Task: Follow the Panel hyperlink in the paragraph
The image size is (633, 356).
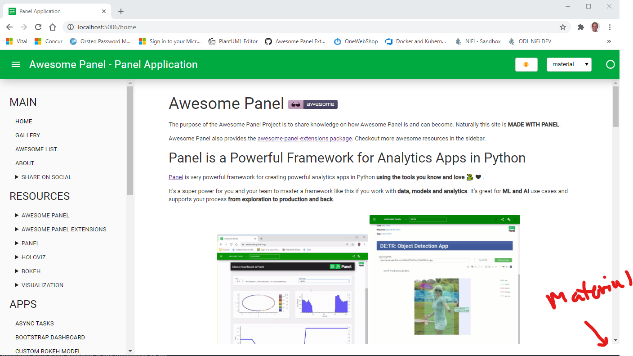Action: pyautogui.click(x=176, y=177)
